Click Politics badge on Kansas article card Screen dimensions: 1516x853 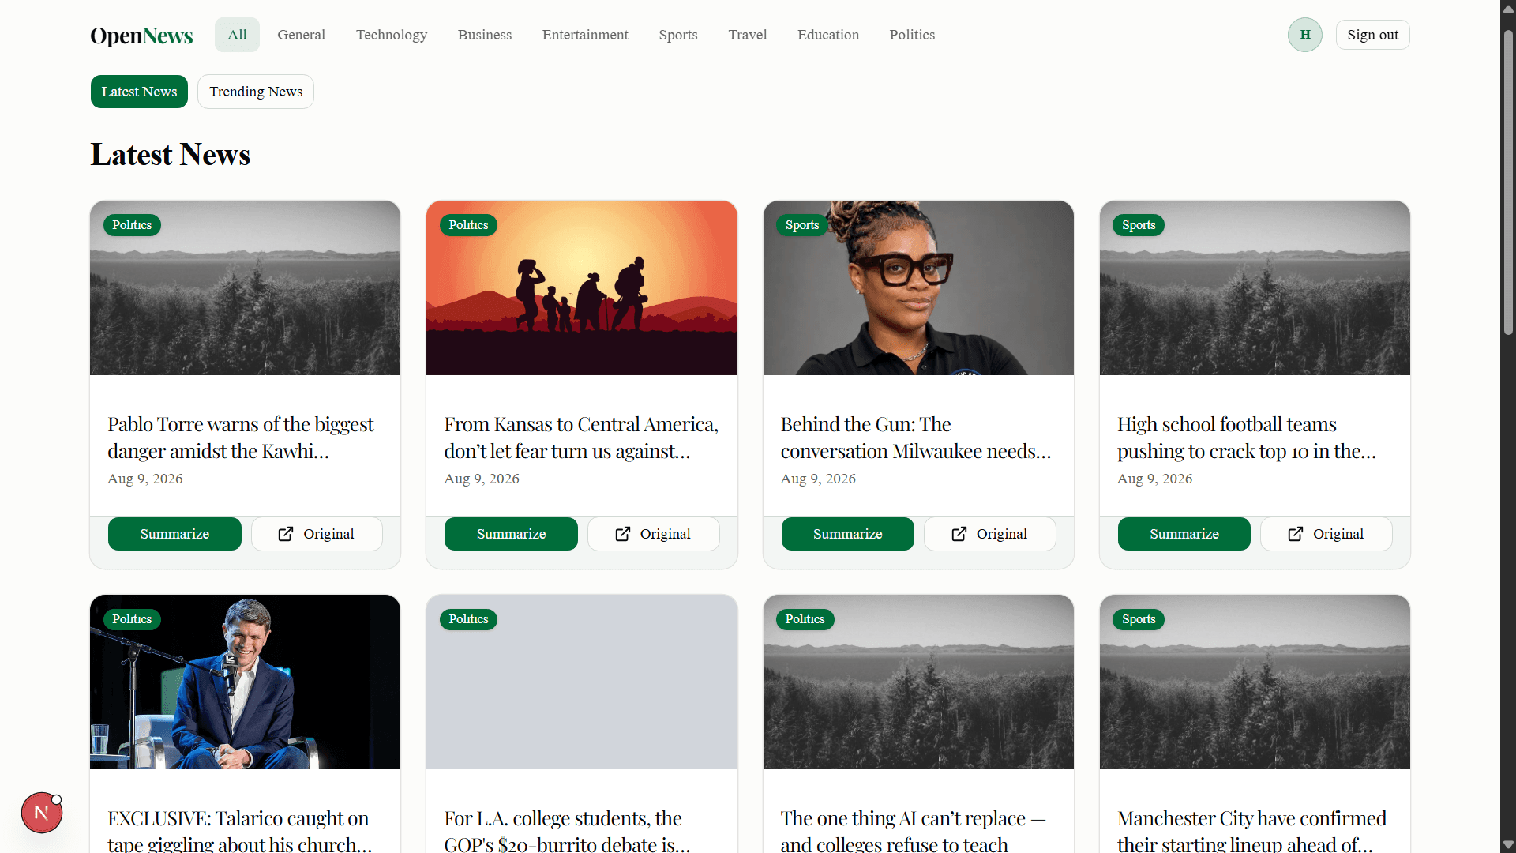468,225
